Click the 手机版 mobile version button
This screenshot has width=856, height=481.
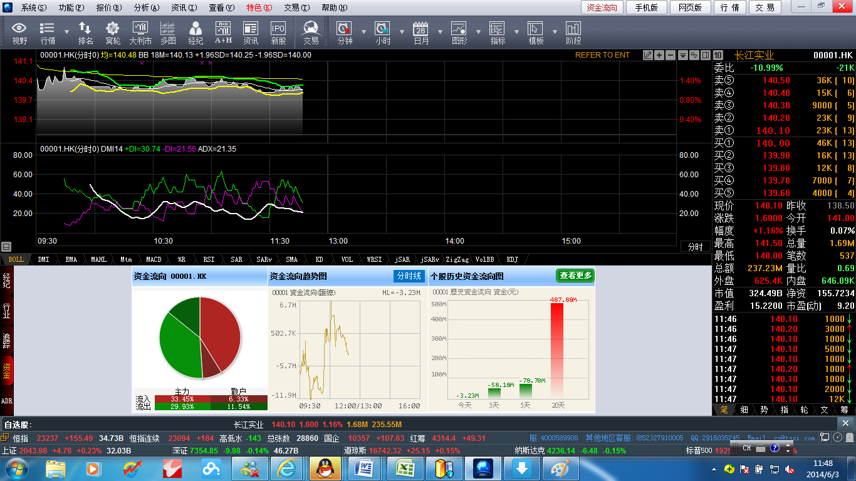click(646, 8)
